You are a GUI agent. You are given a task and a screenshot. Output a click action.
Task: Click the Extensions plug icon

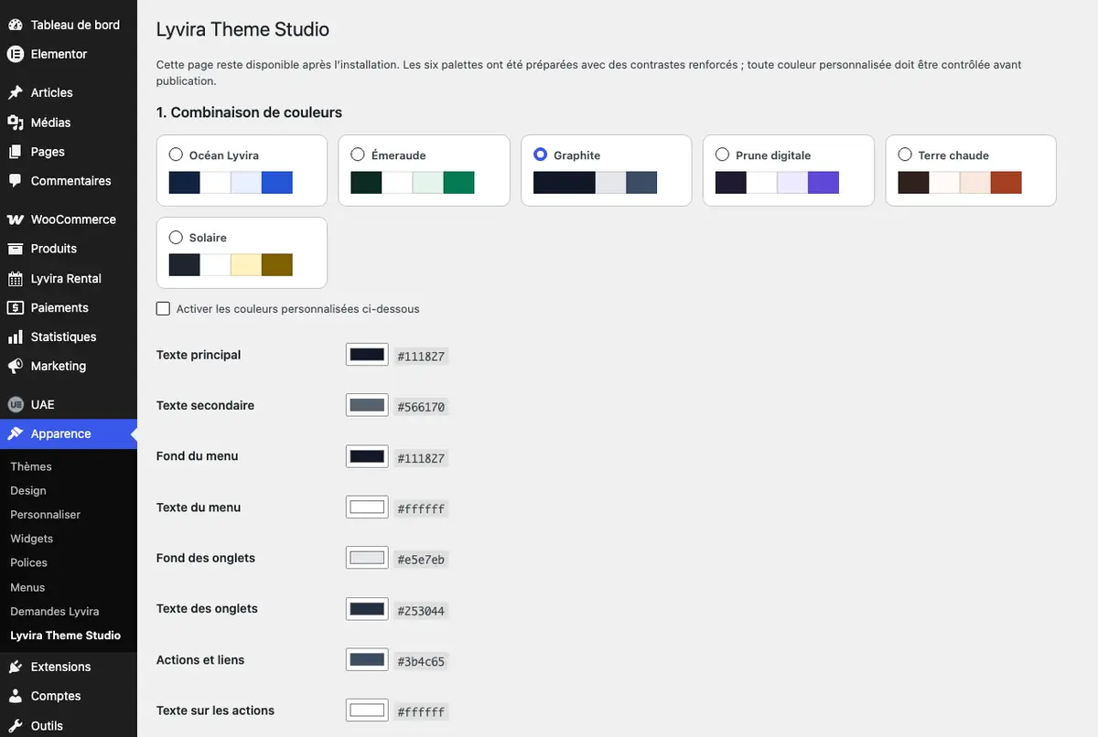tap(16, 668)
